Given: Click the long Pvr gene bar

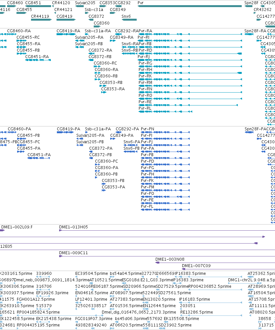Looking at the screenshot, I should (x=190, y=6).
